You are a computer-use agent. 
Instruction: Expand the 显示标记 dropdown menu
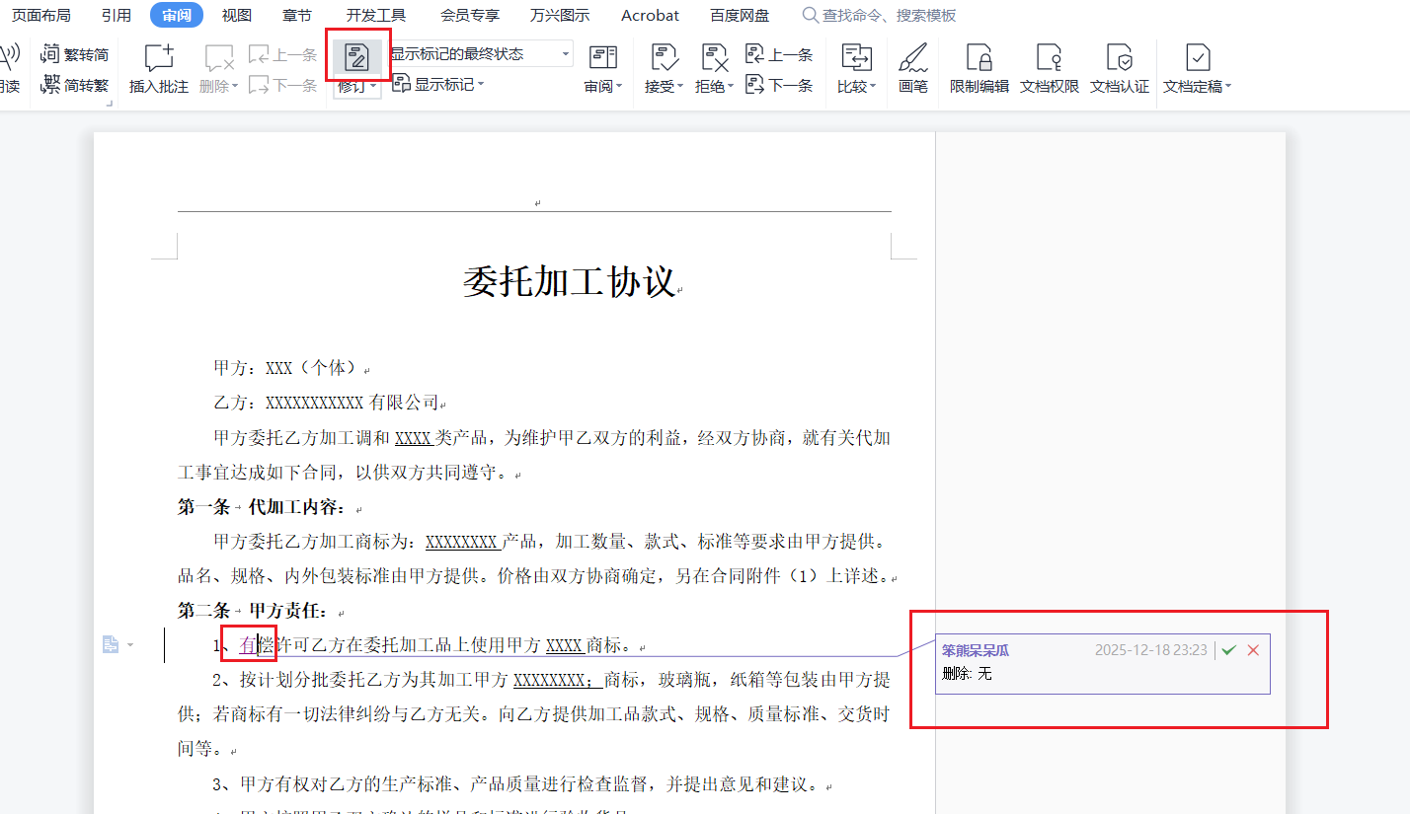(439, 85)
